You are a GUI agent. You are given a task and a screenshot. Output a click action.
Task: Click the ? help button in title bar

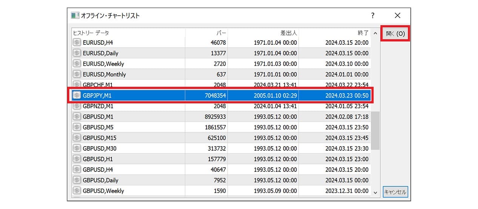click(373, 15)
